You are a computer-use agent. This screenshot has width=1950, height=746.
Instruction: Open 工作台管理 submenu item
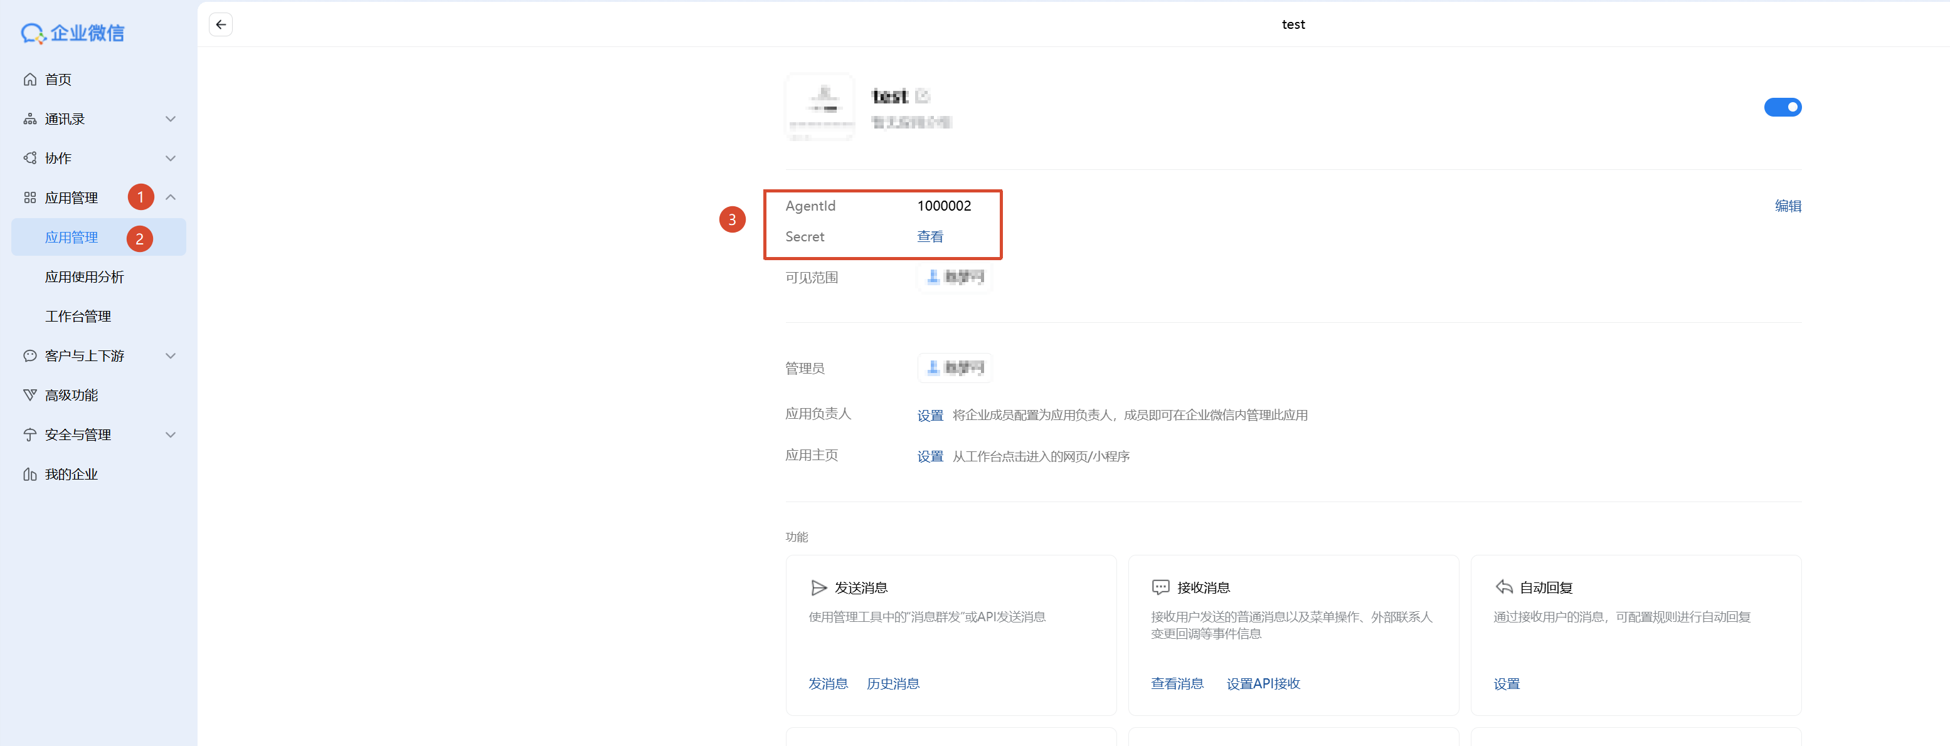[78, 316]
